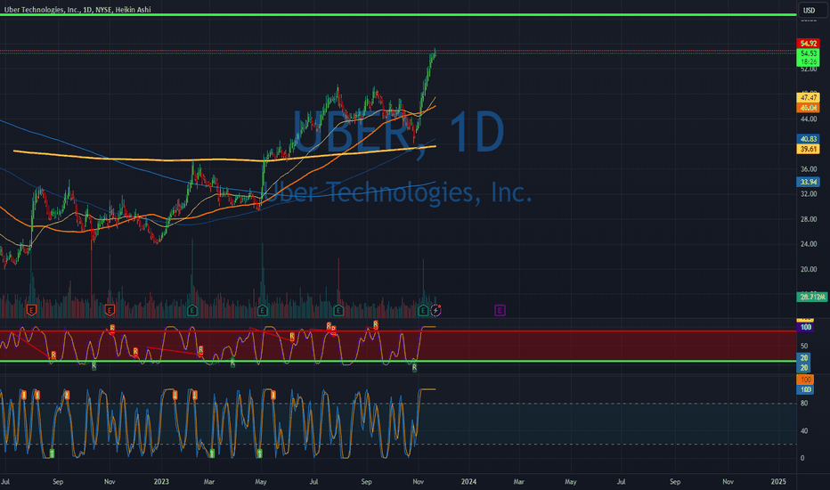The height and width of the screenshot is (490, 830).
Task: Open the earnings E marker at Feb 2023
Action: click(x=192, y=310)
